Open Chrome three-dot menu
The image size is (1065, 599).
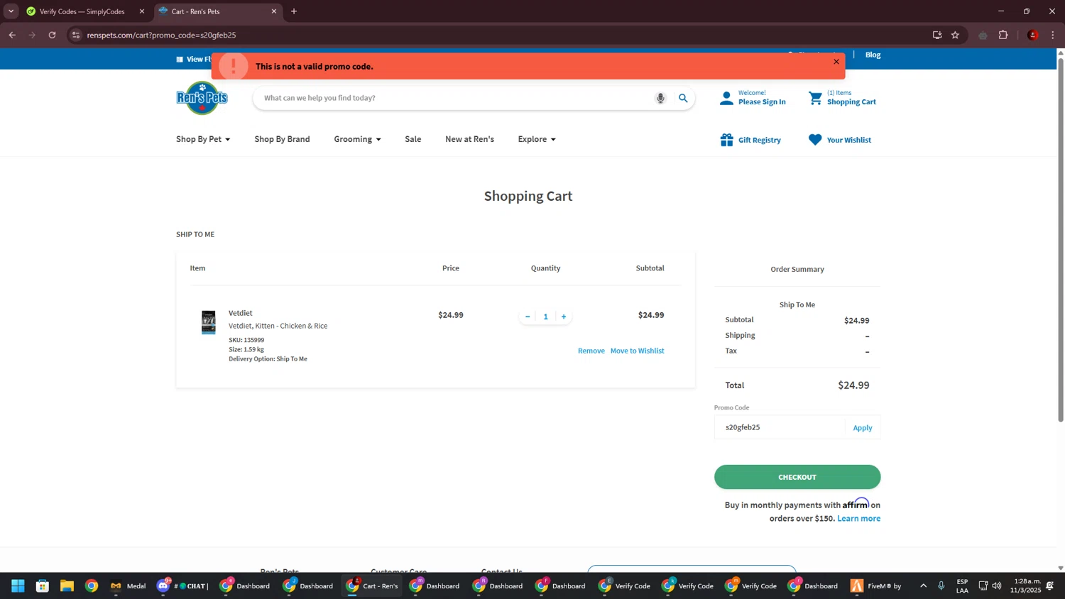click(x=1053, y=35)
